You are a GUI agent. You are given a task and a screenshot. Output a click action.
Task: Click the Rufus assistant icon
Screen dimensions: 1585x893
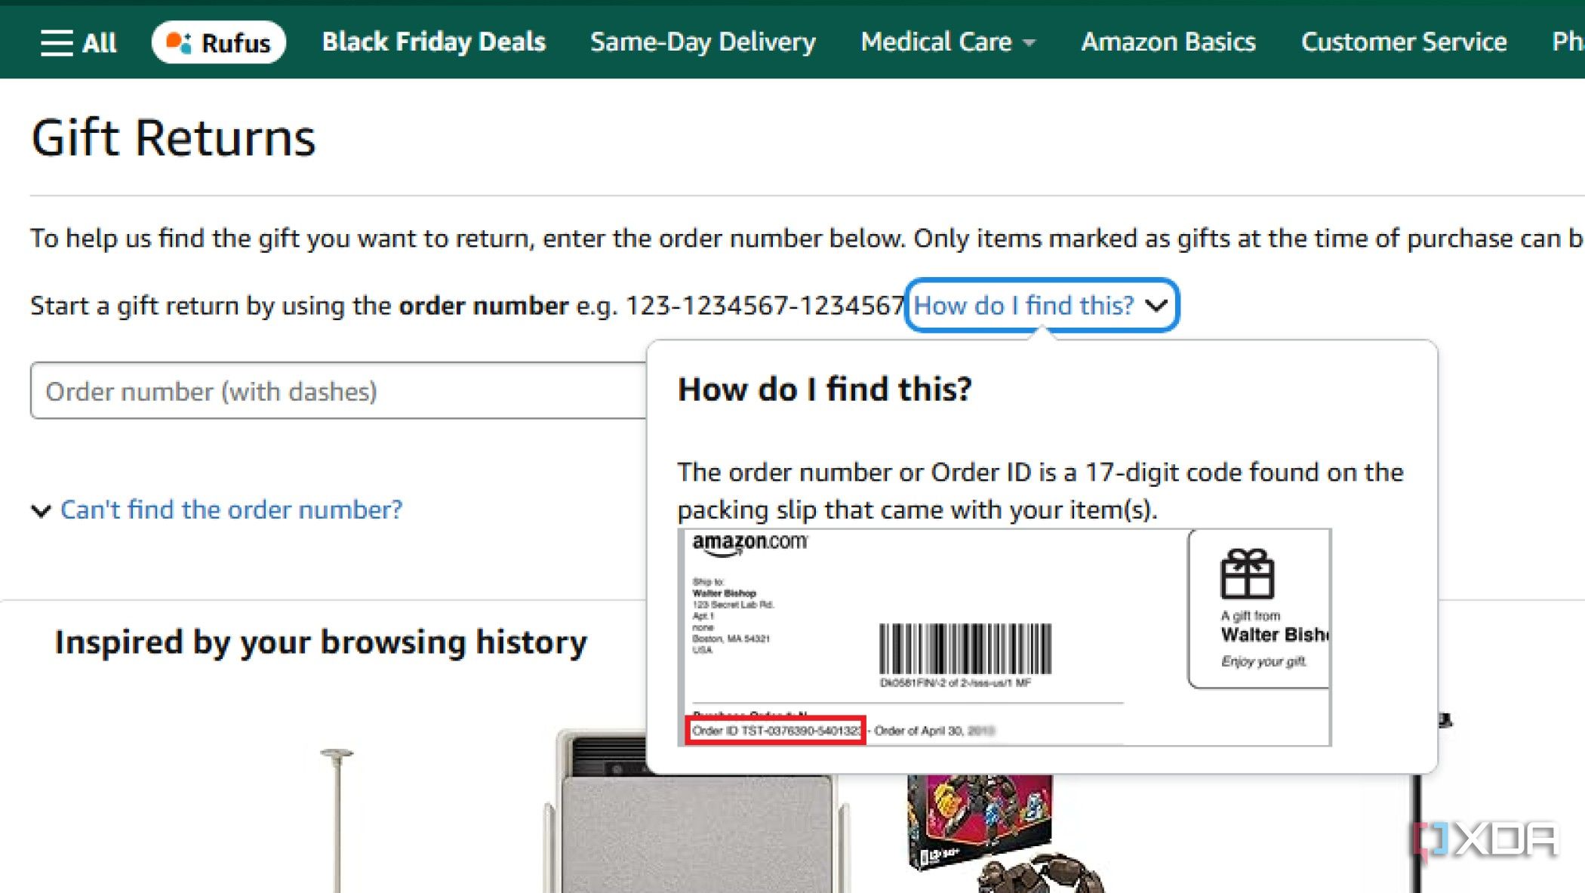click(178, 42)
